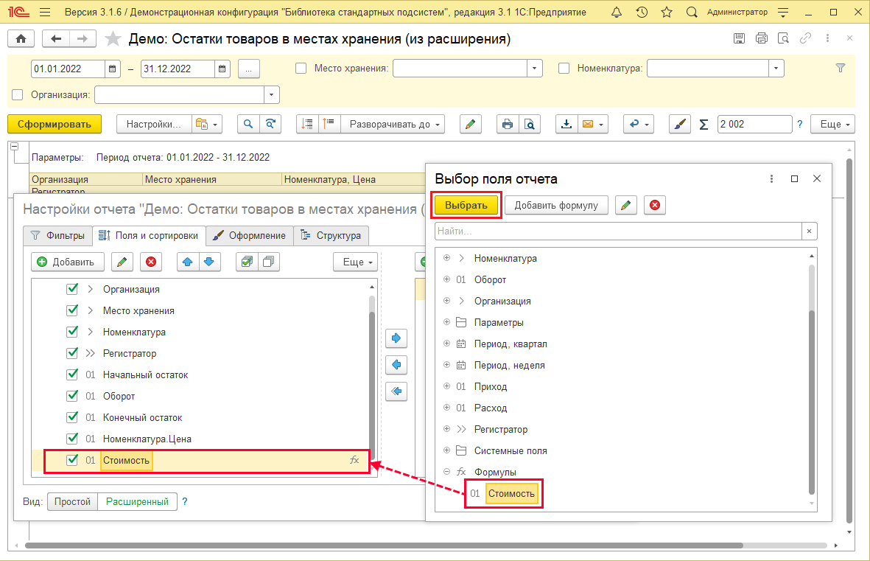Switch to the Поля и сортировки tab
Screen dimensions: 870x561
coord(149,235)
